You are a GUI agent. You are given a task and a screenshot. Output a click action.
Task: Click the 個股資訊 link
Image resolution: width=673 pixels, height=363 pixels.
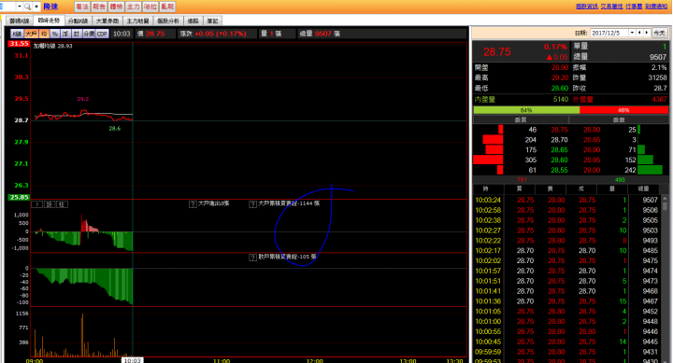pos(587,7)
